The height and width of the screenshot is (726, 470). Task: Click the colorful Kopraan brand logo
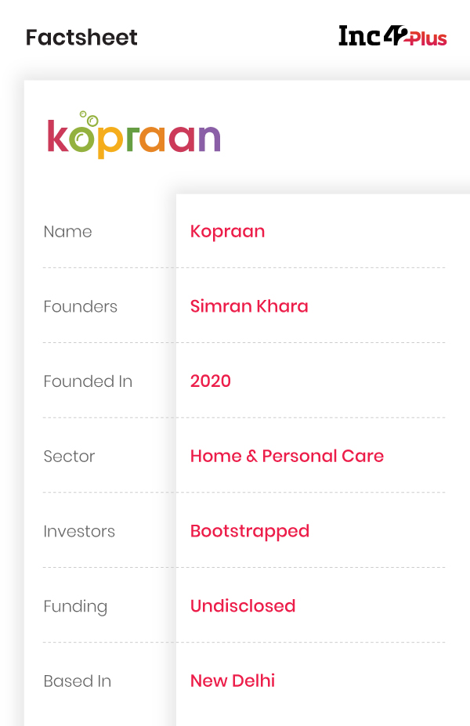[134, 136]
